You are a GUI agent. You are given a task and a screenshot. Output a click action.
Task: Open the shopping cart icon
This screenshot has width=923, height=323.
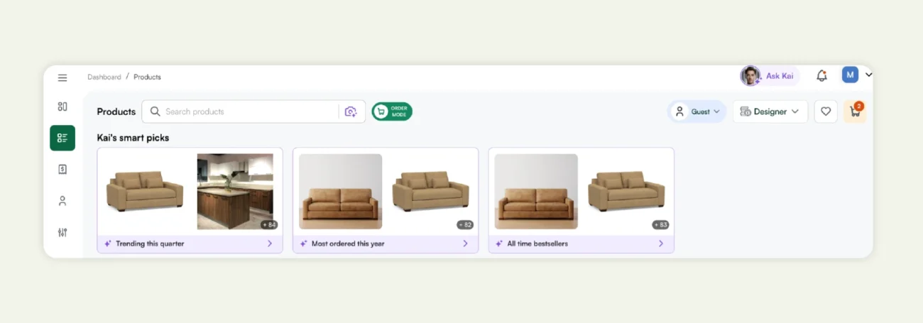tap(855, 111)
